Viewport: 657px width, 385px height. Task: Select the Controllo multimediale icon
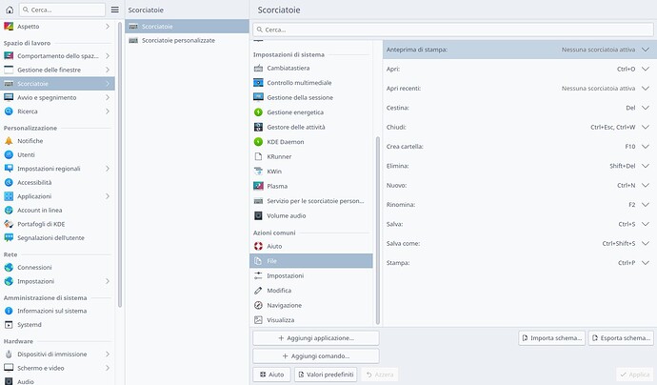coord(259,83)
